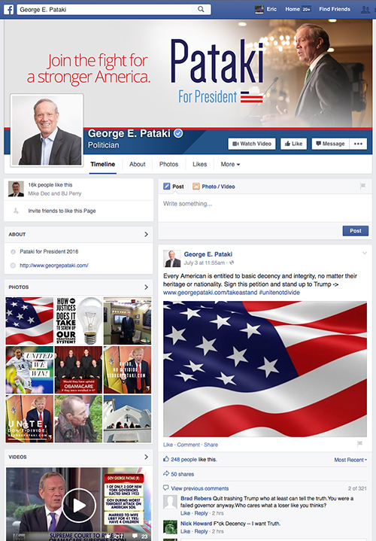Expand the About section chevron
Viewport: 376px width, 541px height.
point(146,234)
